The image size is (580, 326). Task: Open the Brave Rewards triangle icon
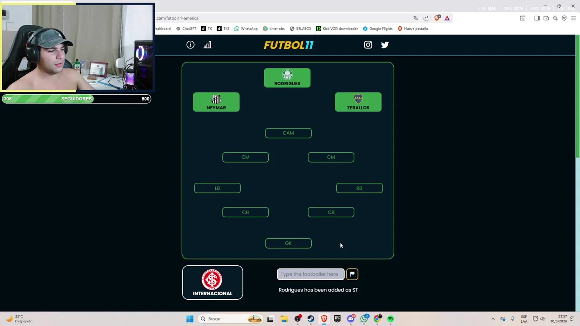pyautogui.click(x=447, y=18)
